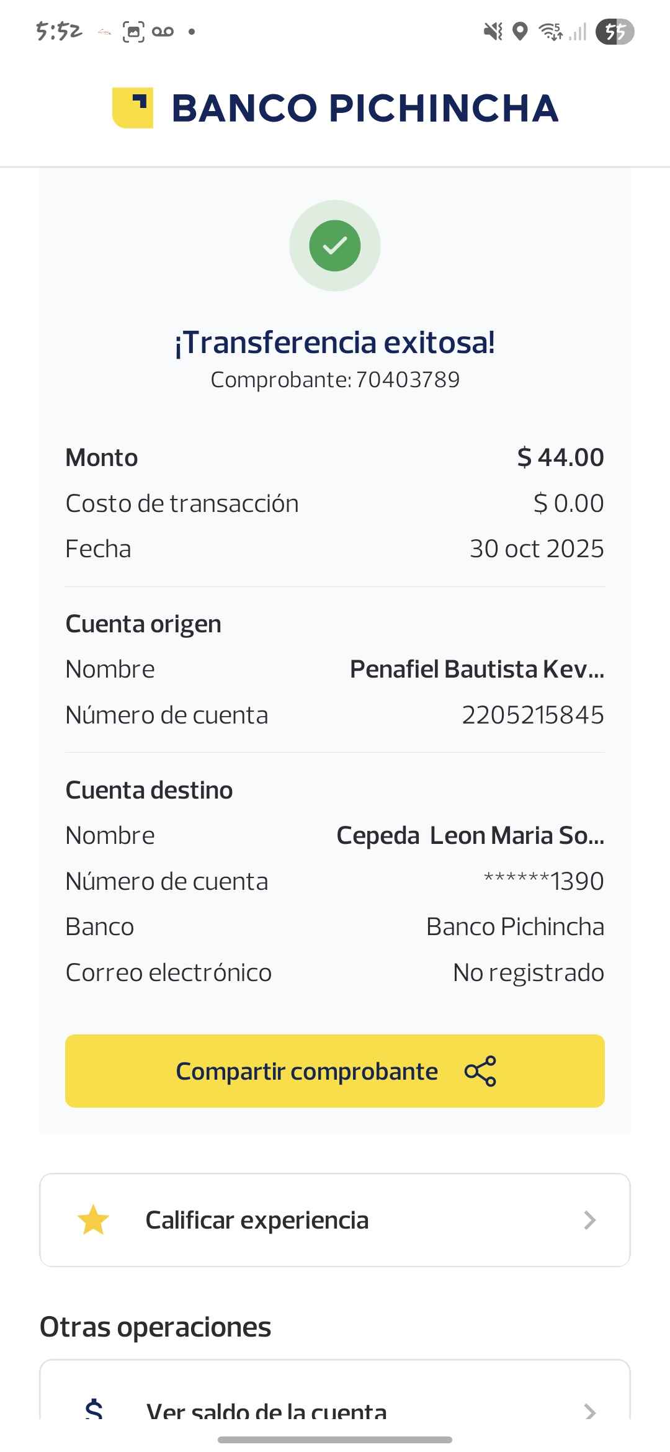Tap the dollar sign balance icon

click(x=94, y=1410)
